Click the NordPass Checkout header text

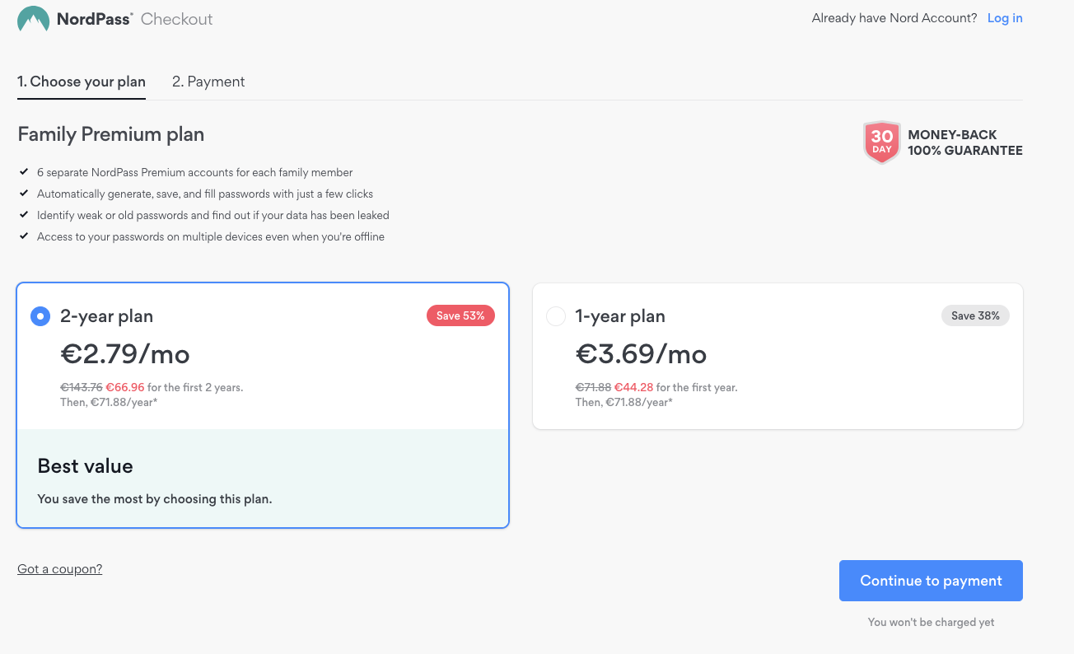click(135, 19)
